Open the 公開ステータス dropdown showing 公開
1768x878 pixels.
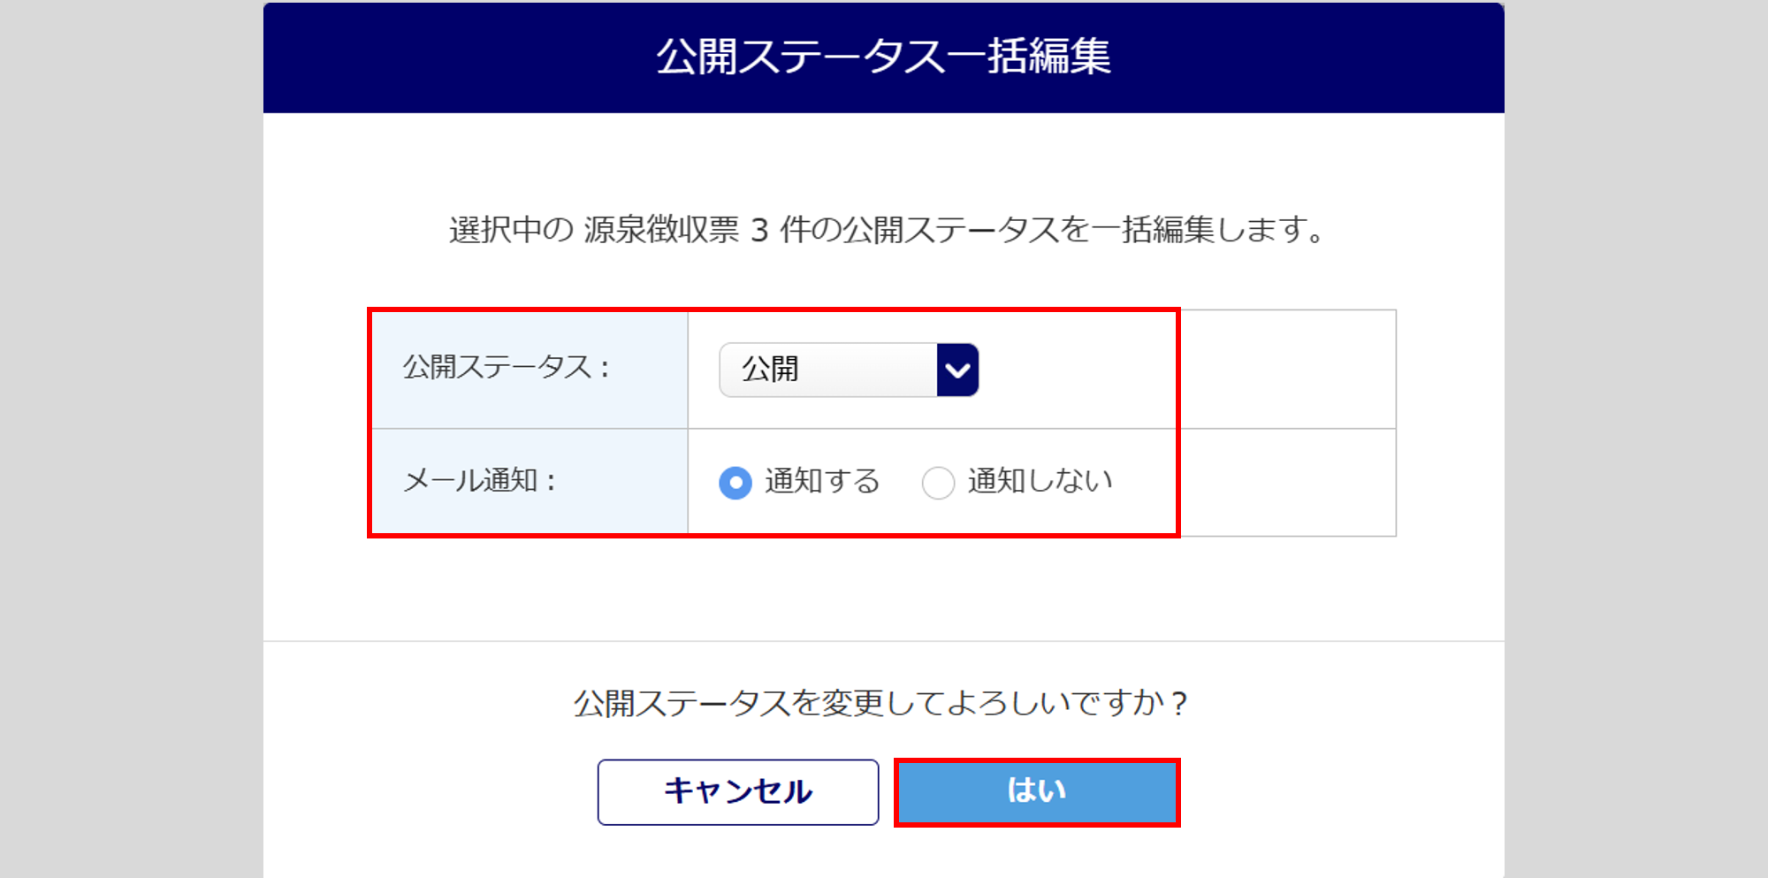(848, 370)
